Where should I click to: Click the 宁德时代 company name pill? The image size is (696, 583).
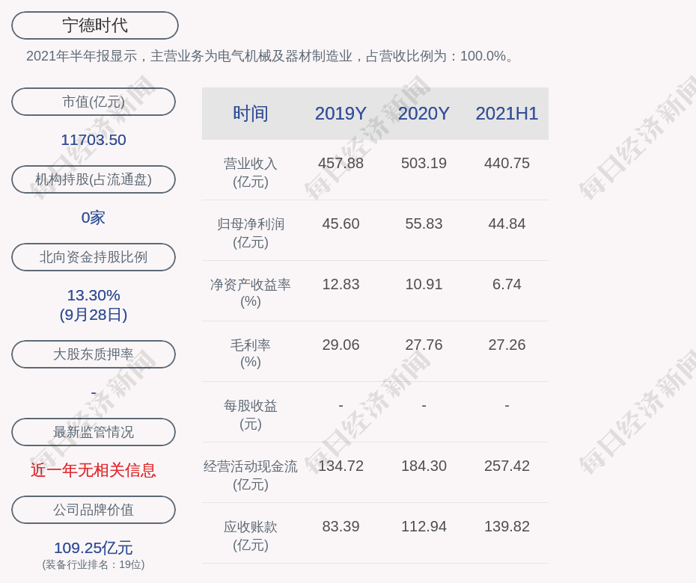point(95,25)
